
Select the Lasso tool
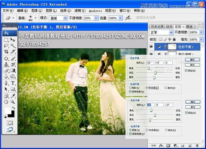click(x=6, y=46)
